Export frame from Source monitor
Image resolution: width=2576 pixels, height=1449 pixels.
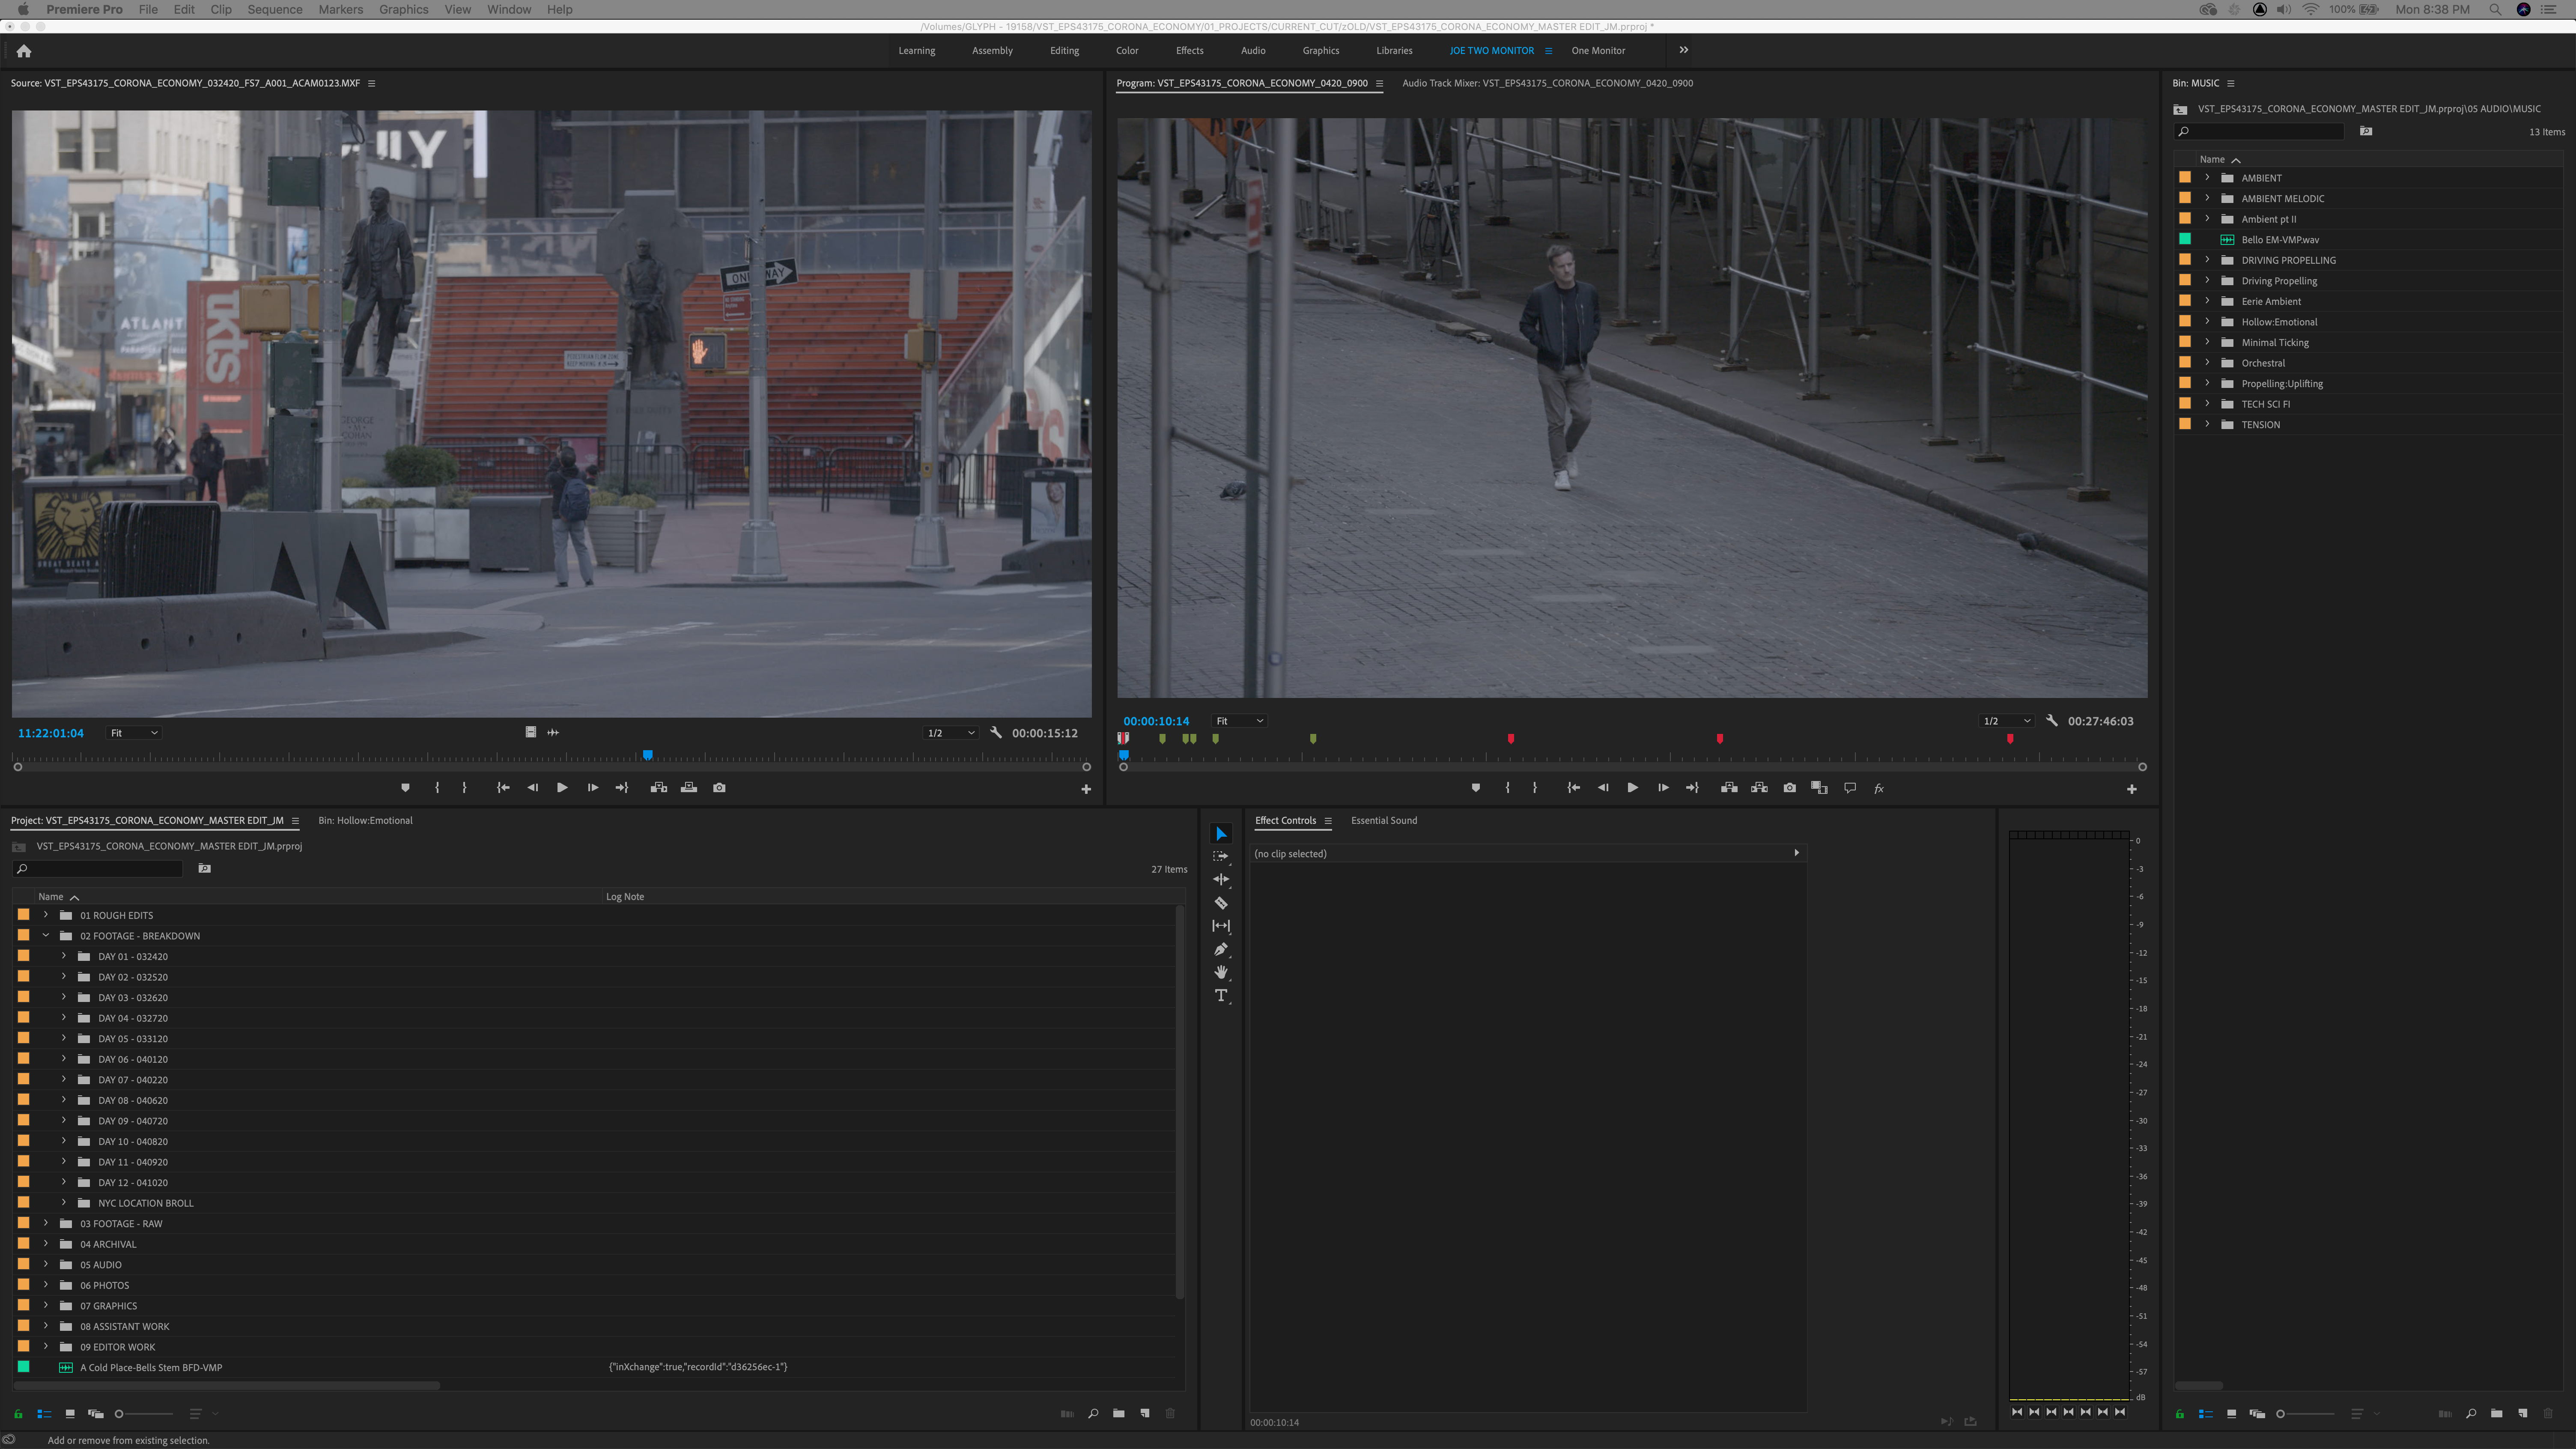click(x=719, y=788)
